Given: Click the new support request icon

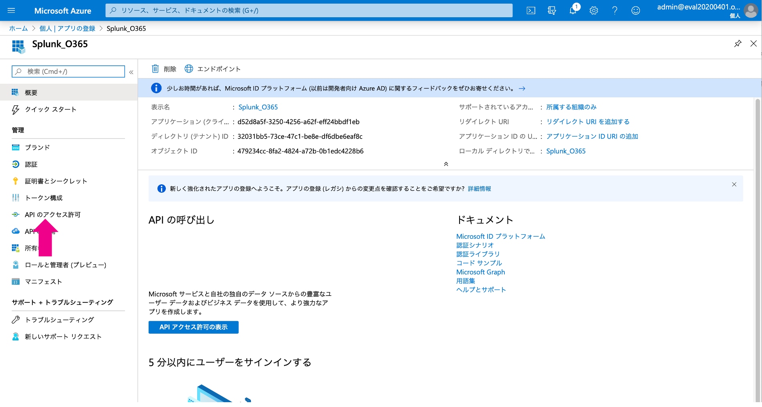Looking at the screenshot, I should 15,336.
